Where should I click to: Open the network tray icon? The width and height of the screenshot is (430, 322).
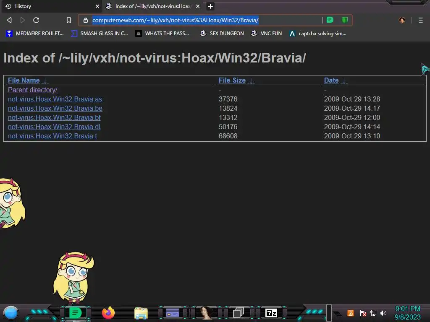click(373, 313)
